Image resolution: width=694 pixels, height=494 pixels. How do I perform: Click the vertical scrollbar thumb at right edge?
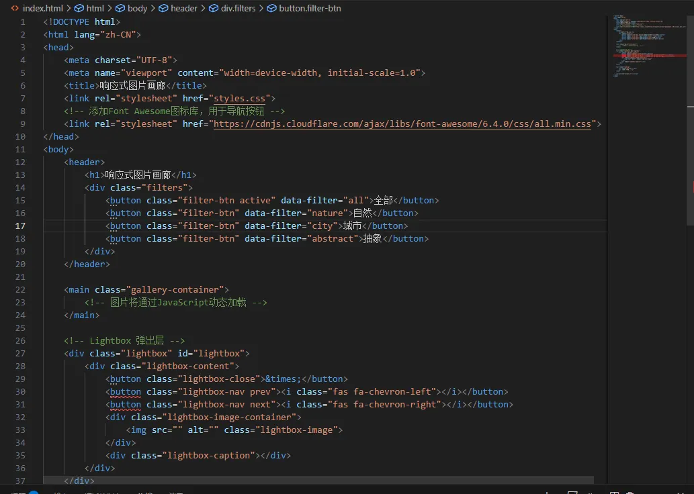tap(691, 106)
